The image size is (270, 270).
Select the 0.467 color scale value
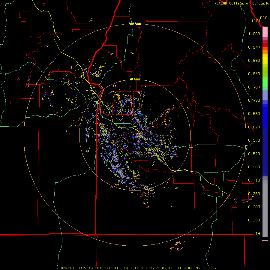[x=254, y=167]
